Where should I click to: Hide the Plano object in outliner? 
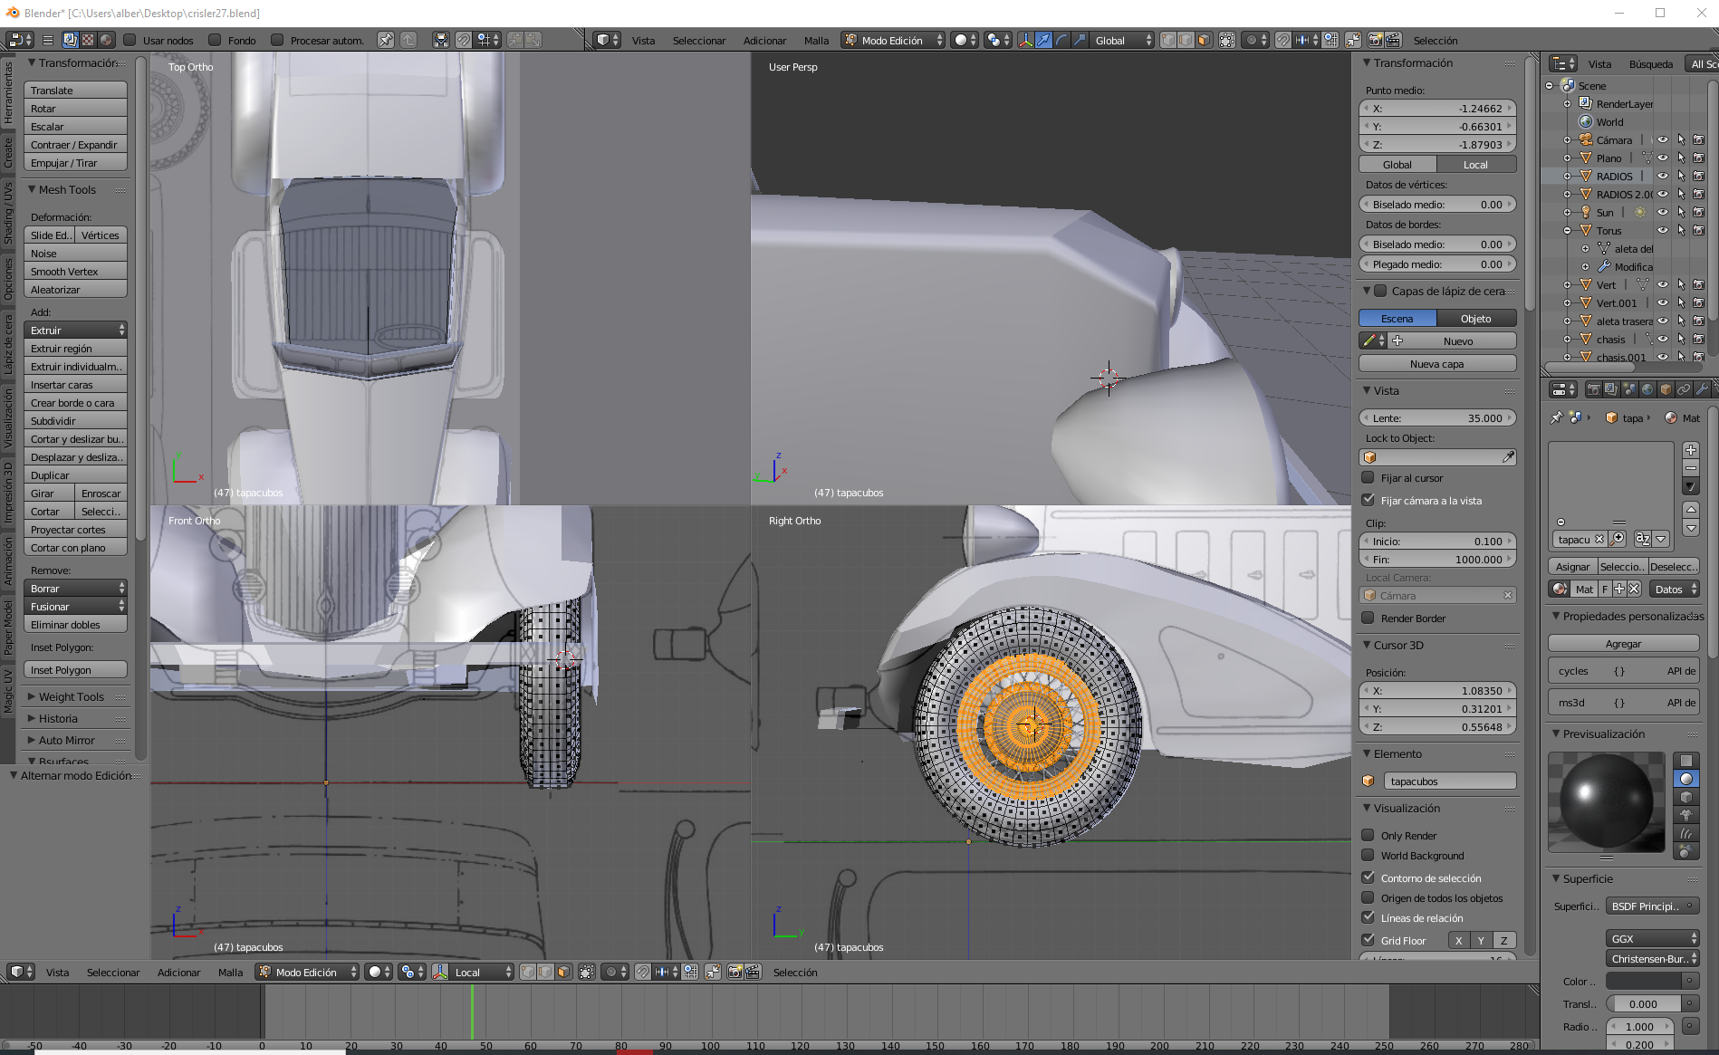[1663, 158]
